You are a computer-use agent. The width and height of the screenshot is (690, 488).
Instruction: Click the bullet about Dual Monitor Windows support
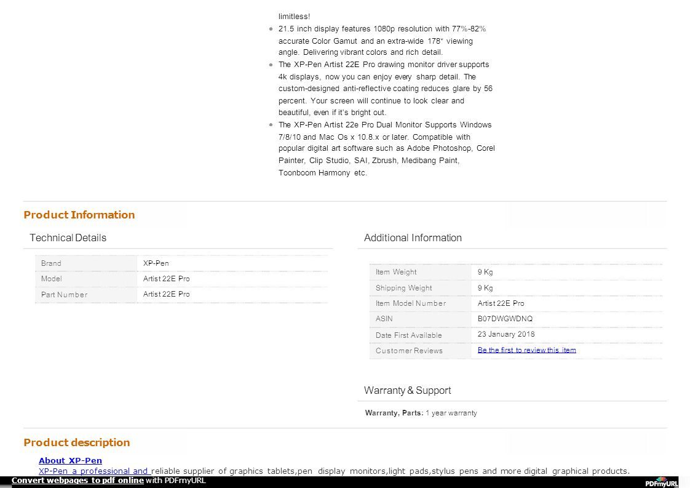tap(386, 149)
